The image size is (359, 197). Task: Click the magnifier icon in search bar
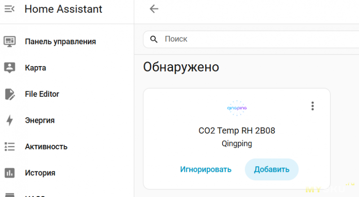[154, 39]
